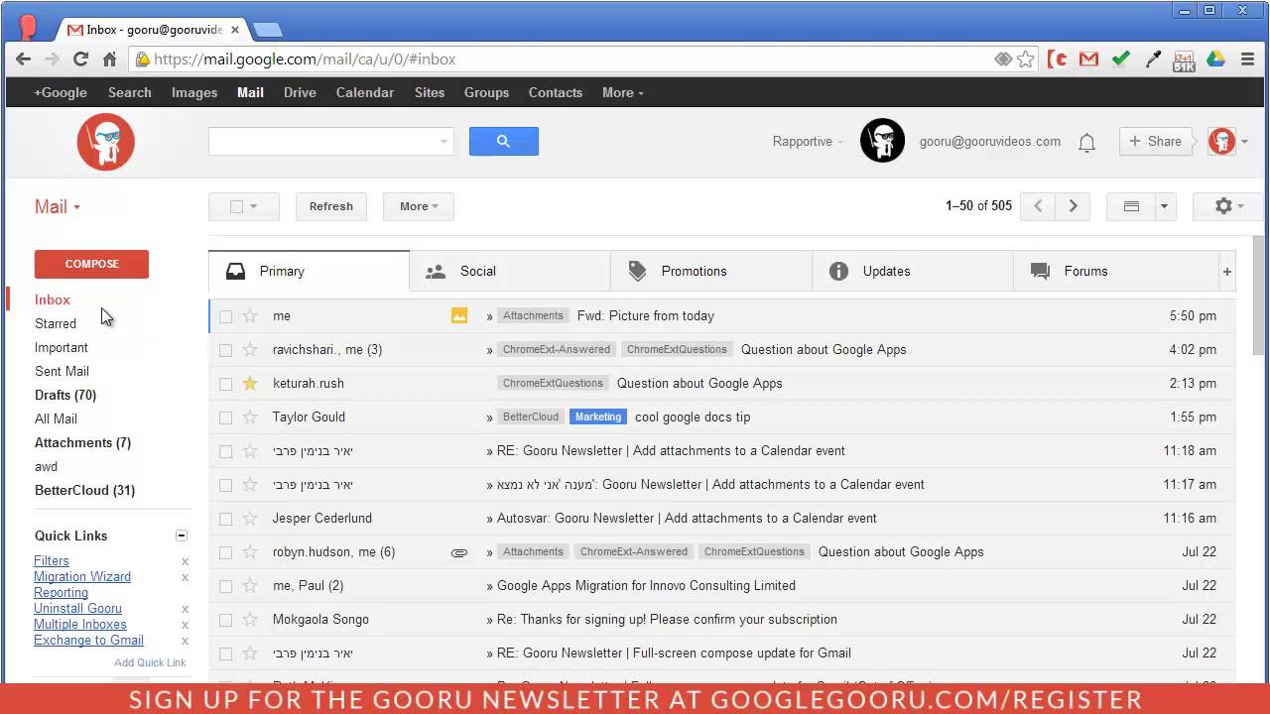Click the Google Drive extension icon
The image size is (1270, 714).
pyautogui.click(x=1215, y=59)
